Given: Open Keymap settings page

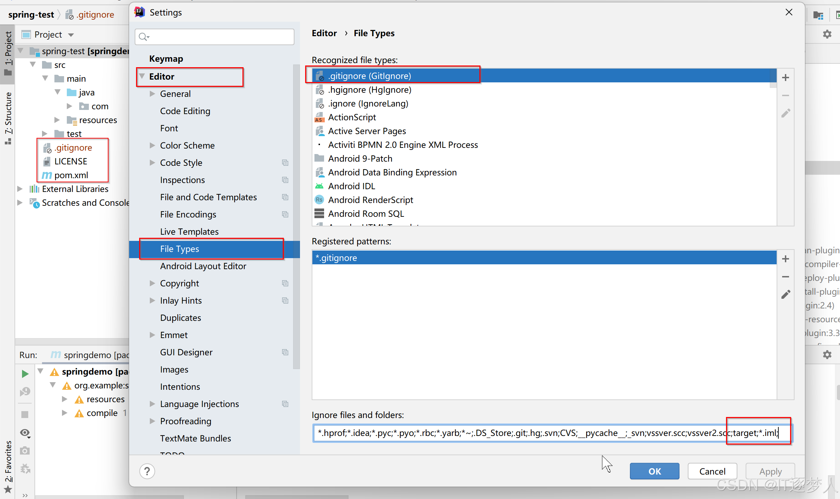Looking at the screenshot, I should [x=166, y=59].
